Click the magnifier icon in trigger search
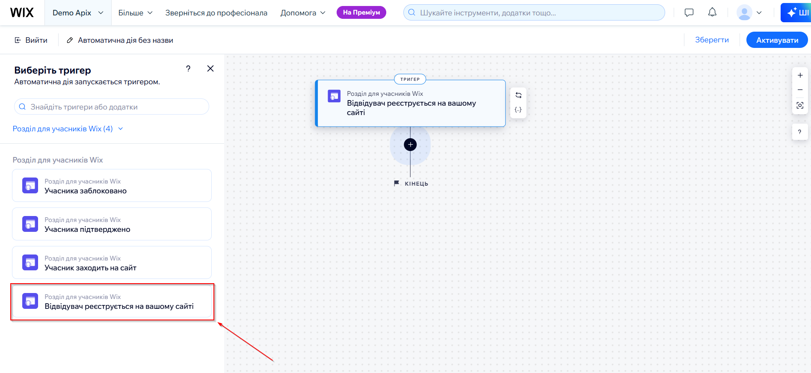Screen dimensions: 811x373 [22, 107]
